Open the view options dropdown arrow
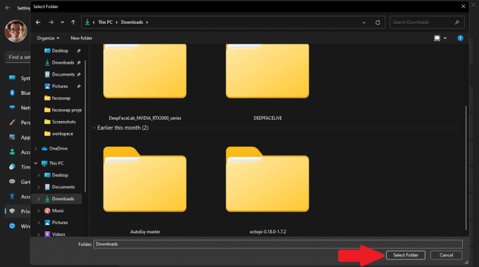This screenshot has height=267, width=479. [x=445, y=38]
